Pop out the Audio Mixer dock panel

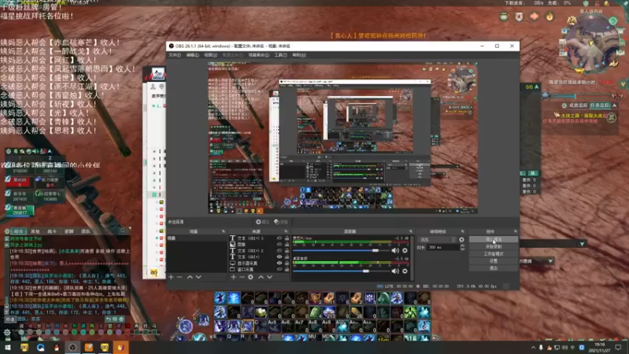(410, 231)
